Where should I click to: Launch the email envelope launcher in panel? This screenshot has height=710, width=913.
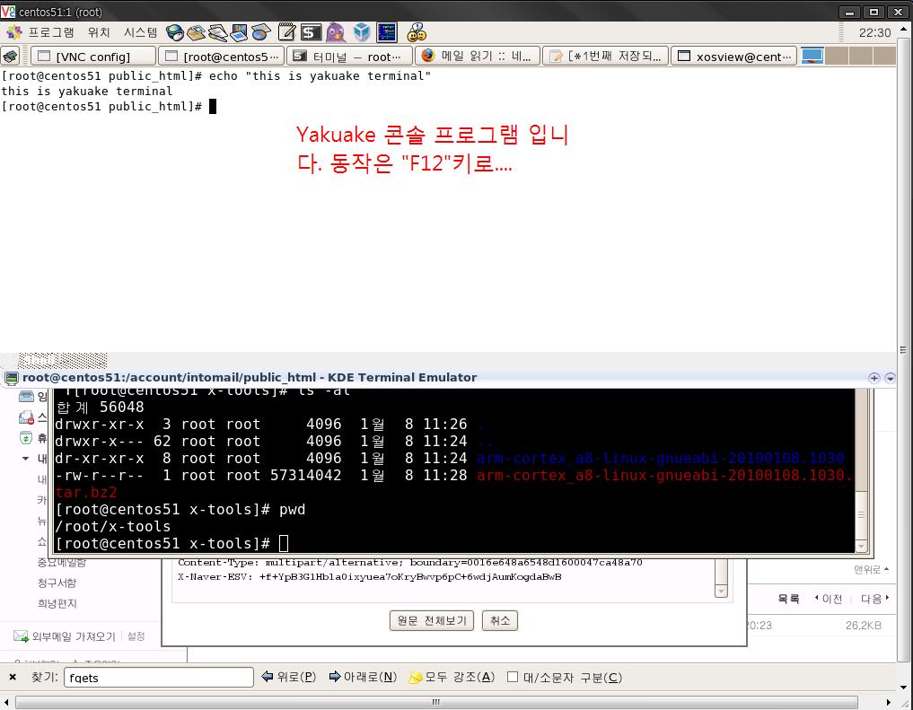[x=197, y=32]
